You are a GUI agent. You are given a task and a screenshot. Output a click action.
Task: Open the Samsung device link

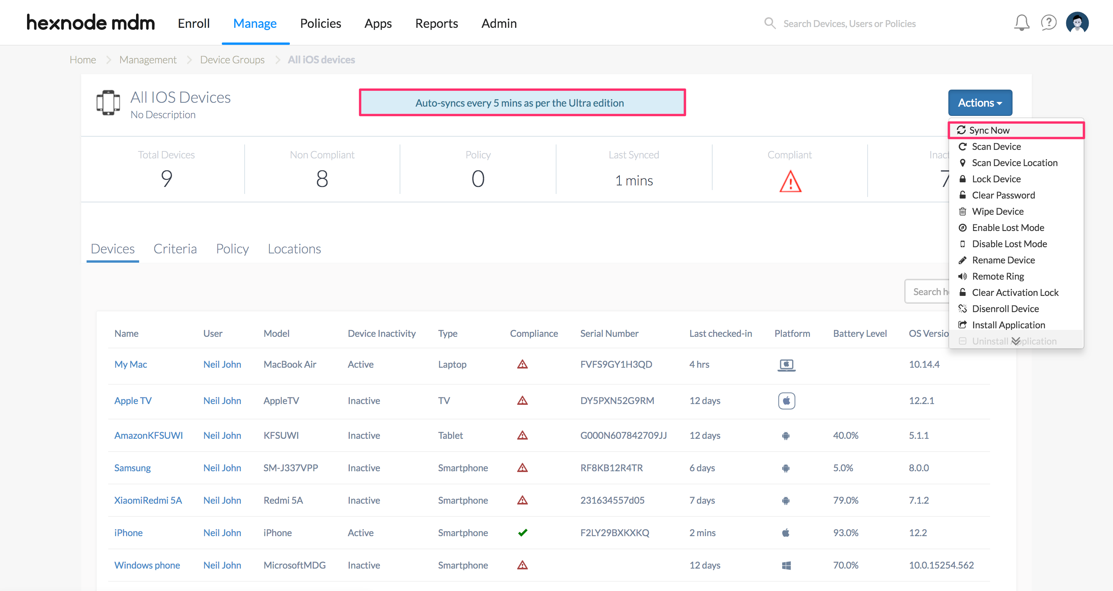pos(132,467)
